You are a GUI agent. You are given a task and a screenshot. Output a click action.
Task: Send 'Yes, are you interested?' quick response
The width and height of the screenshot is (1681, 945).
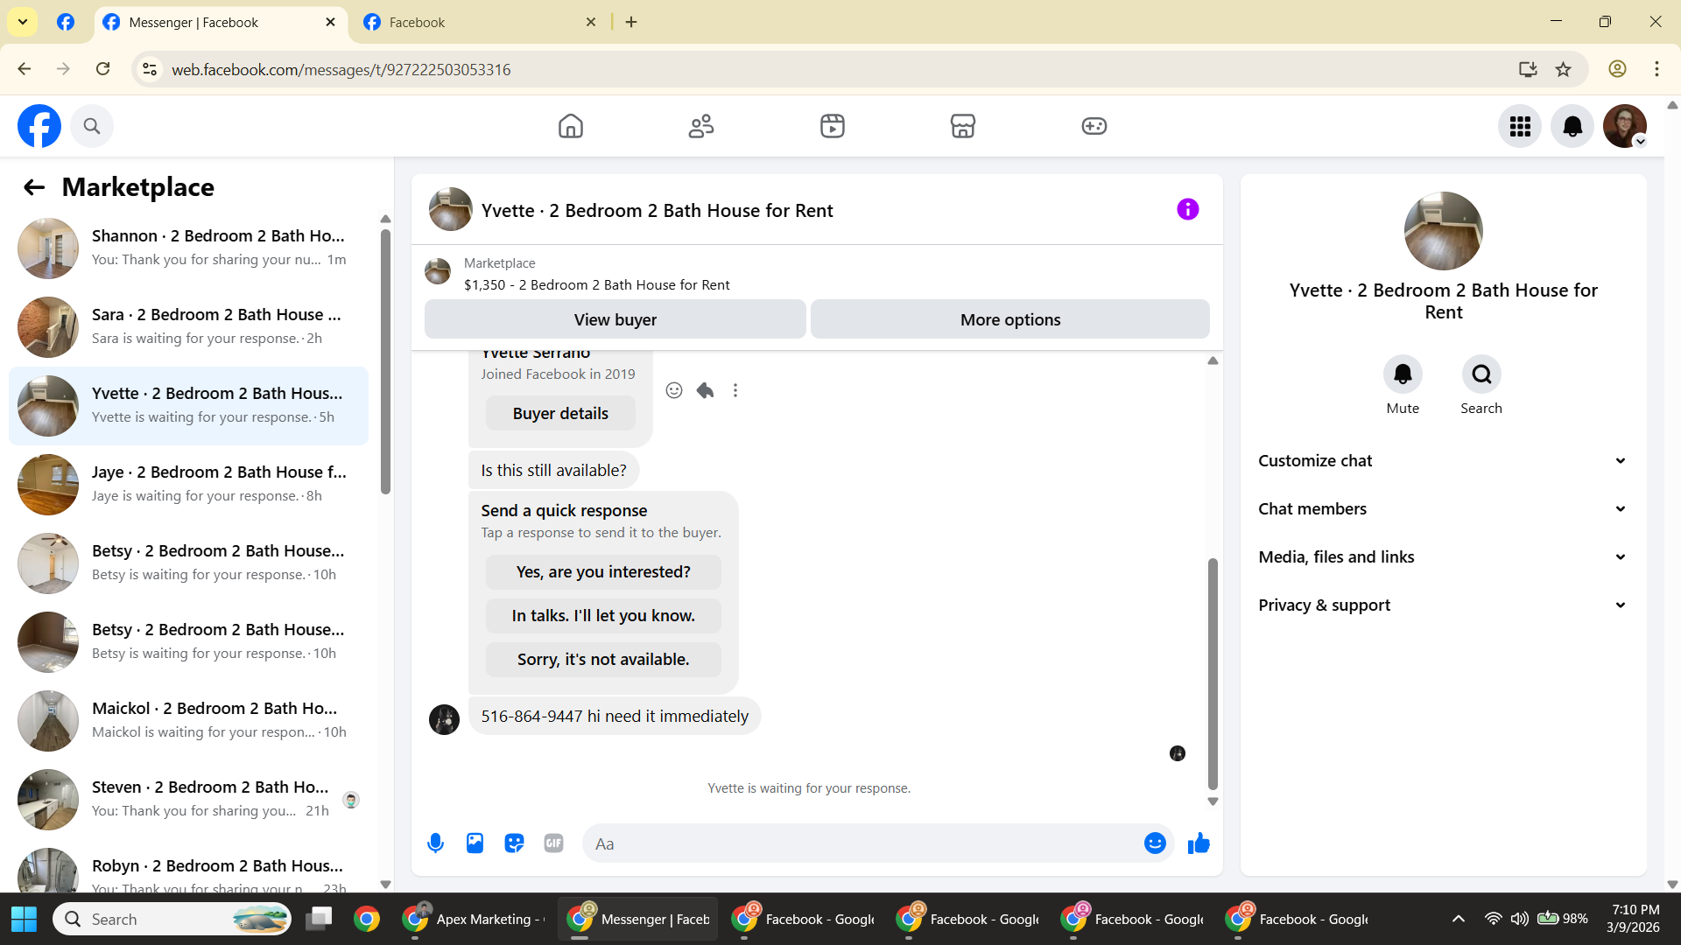pyautogui.click(x=603, y=572)
